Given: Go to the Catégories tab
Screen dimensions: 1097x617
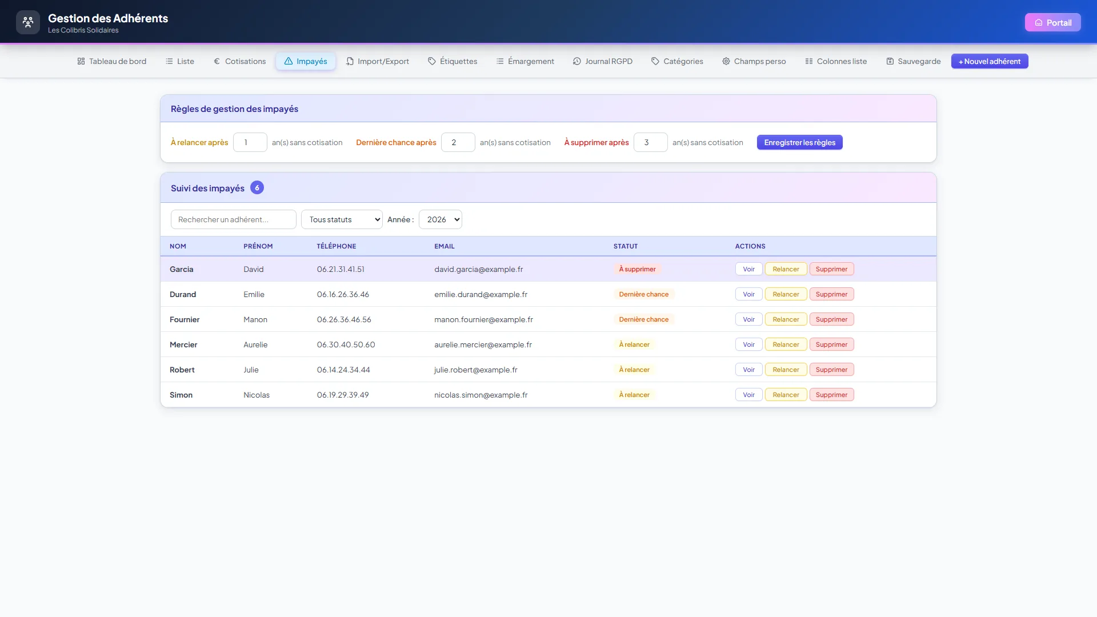Looking at the screenshot, I should pos(677,61).
